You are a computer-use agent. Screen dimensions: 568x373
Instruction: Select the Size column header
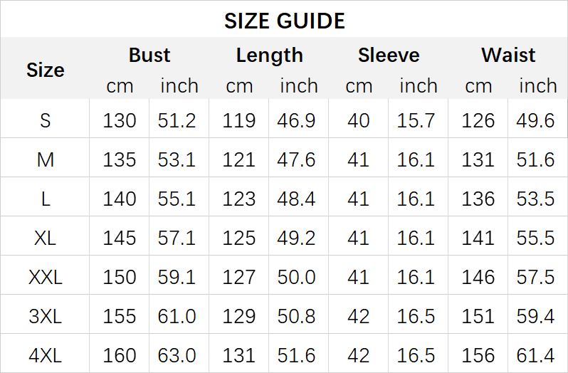tap(46, 70)
